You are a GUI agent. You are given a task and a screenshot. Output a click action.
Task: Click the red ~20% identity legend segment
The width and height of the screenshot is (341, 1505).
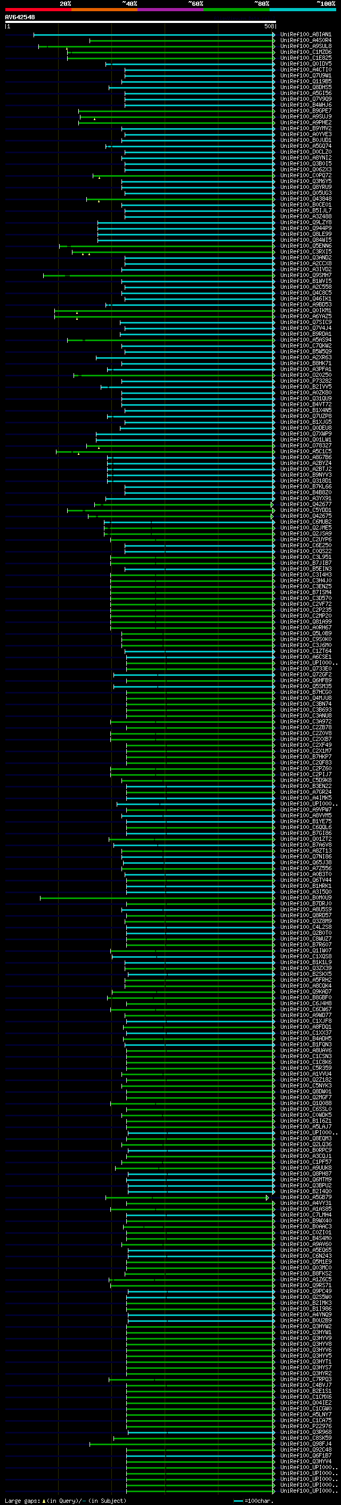click(38, 10)
